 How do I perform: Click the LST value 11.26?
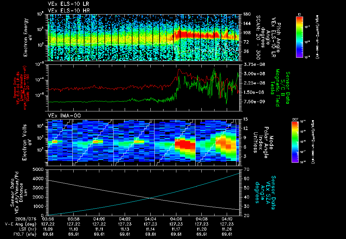coord(227,229)
